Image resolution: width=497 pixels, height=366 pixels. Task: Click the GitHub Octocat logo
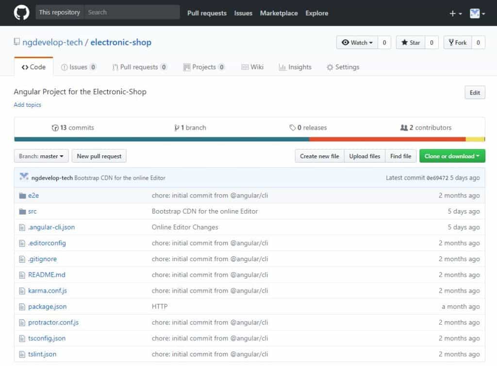[21, 13]
